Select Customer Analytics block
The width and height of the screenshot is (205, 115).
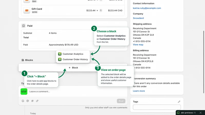[x=73, y=54]
